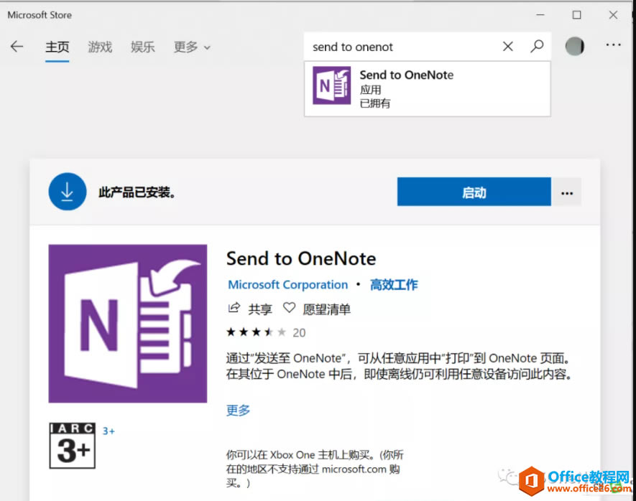Click the large Send to OneNote logo
The image size is (636, 501).
[x=127, y=323]
